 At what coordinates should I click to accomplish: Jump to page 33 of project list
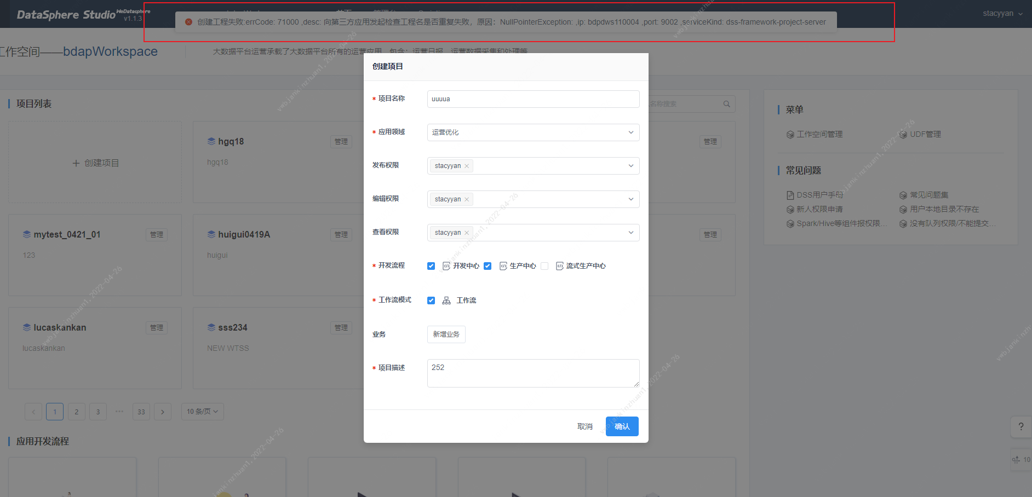141,412
